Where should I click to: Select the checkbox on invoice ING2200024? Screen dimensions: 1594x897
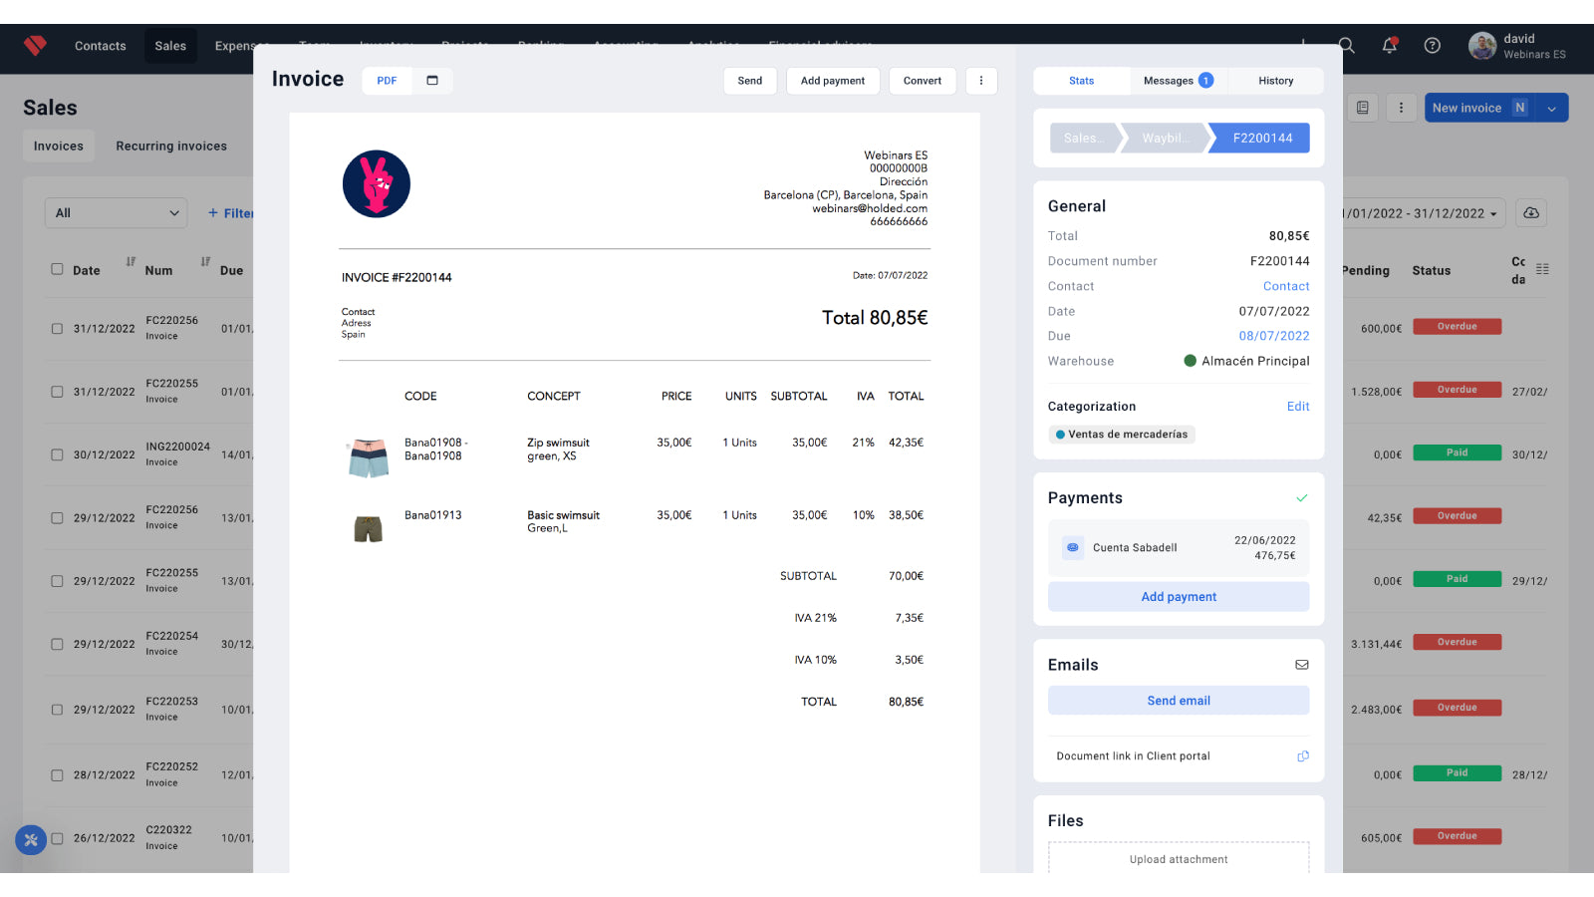click(57, 453)
